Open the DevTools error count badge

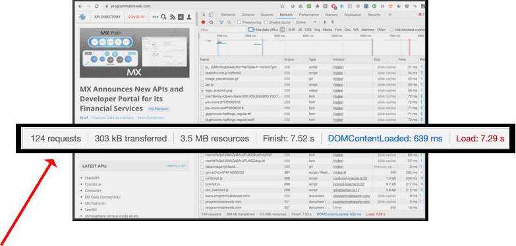(x=421, y=14)
